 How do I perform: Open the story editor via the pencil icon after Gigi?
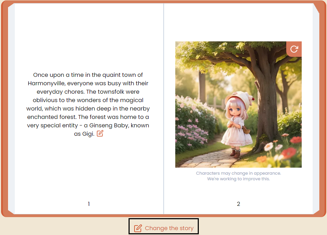tap(100, 134)
